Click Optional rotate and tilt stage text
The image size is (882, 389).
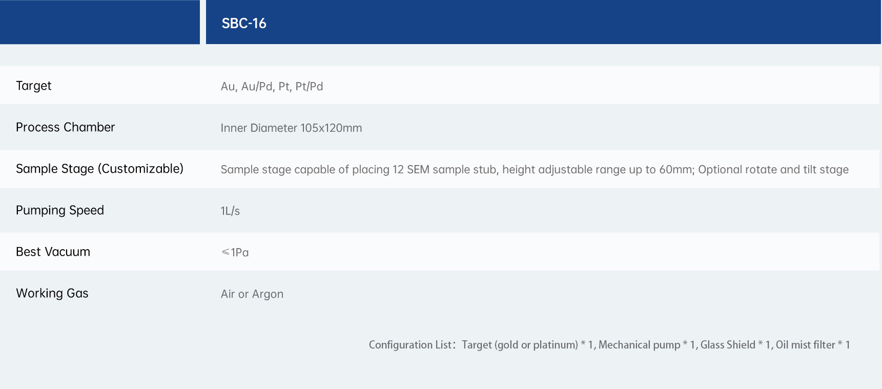(x=773, y=170)
